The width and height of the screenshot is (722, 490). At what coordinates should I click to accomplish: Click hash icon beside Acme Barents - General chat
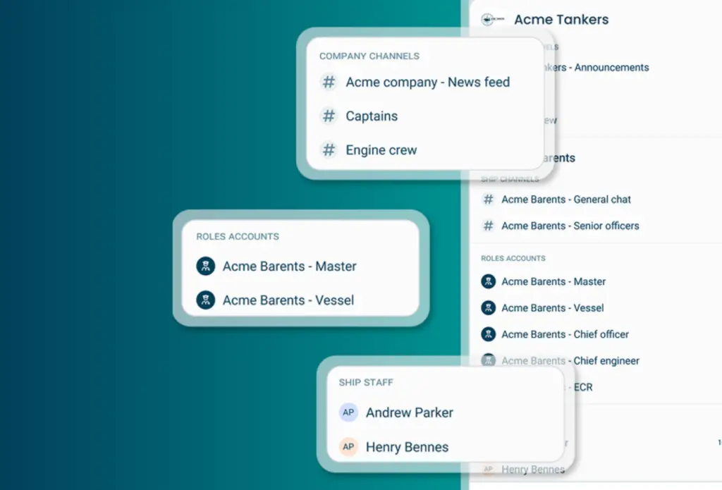pyautogui.click(x=488, y=200)
